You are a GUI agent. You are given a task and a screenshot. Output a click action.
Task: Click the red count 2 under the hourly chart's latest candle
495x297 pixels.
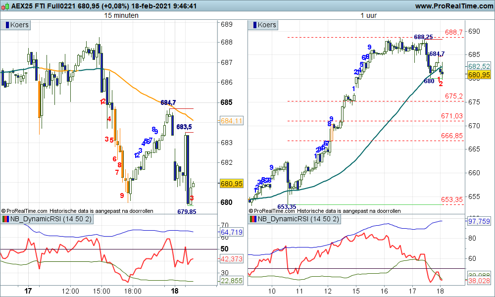(x=441, y=84)
